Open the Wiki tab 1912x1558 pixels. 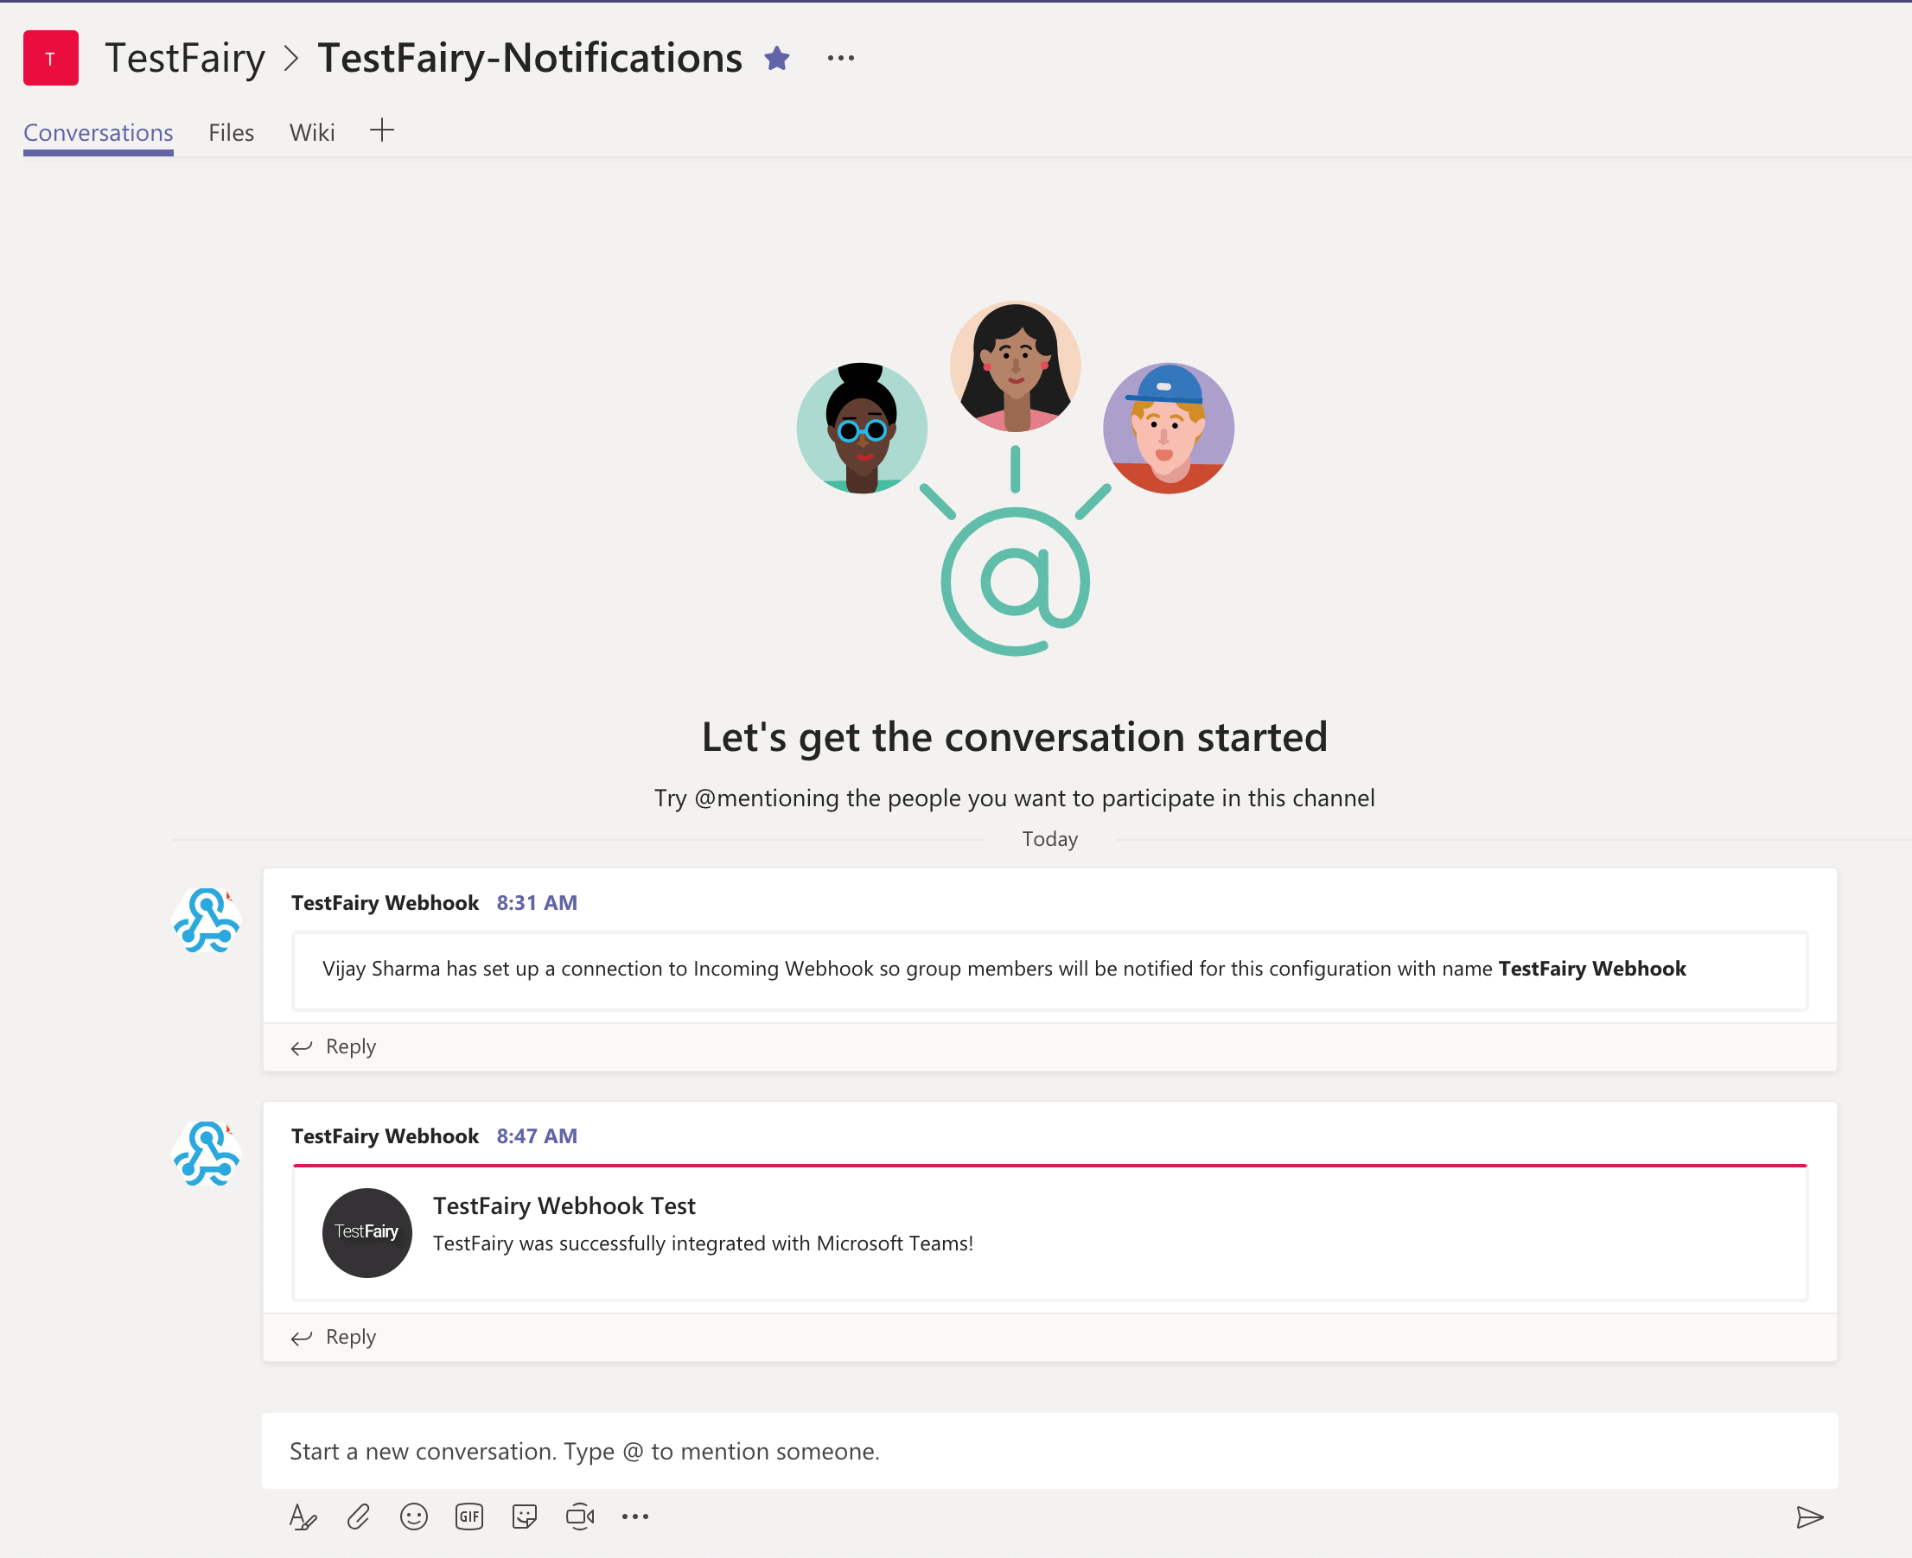[311, 132]
